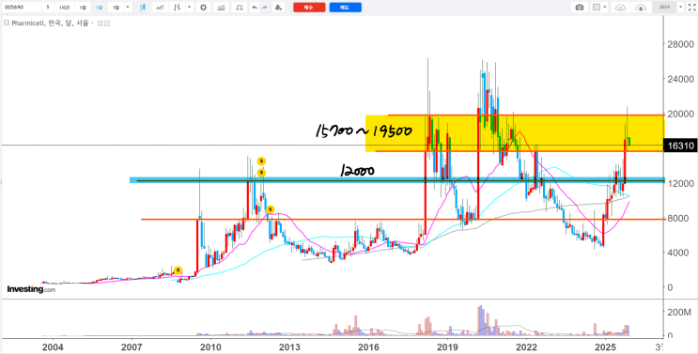
Task: Open chart settings gear icon
Action: click(x=204, y=8)
